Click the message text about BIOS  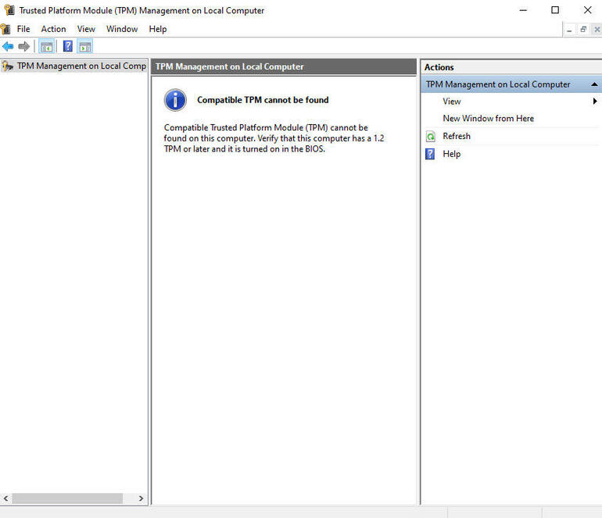click(x=274, y=138)
